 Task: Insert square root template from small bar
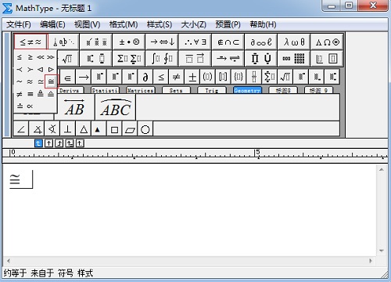pyautogui.click(x=285, y=77)
